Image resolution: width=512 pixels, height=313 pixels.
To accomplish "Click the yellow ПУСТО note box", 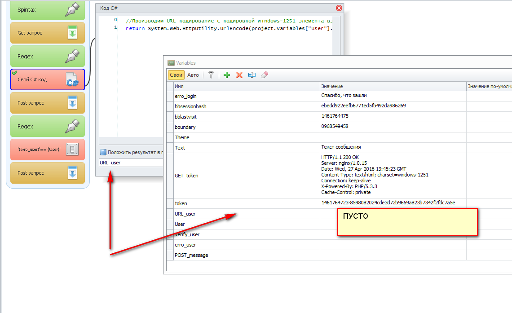I will click(x=407, y=222).
